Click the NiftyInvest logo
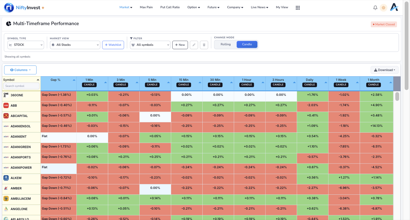410x220 pixels. (x=24, y=8)
